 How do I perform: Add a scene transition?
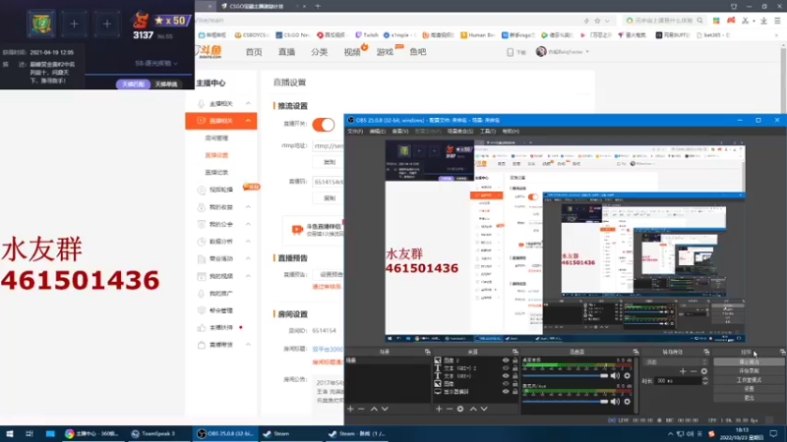(683, 371)
